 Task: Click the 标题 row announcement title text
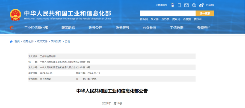click(65, 62)
